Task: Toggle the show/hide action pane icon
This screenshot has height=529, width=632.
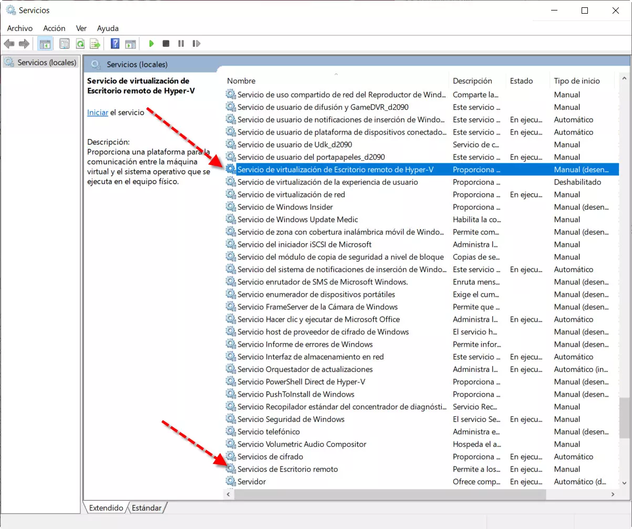Action: (x=130, y=44)
